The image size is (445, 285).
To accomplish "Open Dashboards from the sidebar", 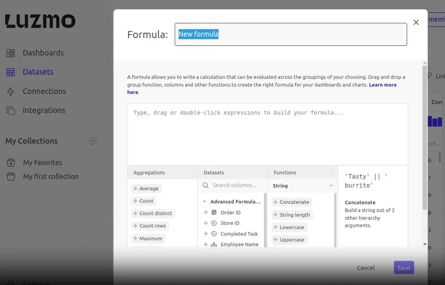I will point(43,53).
